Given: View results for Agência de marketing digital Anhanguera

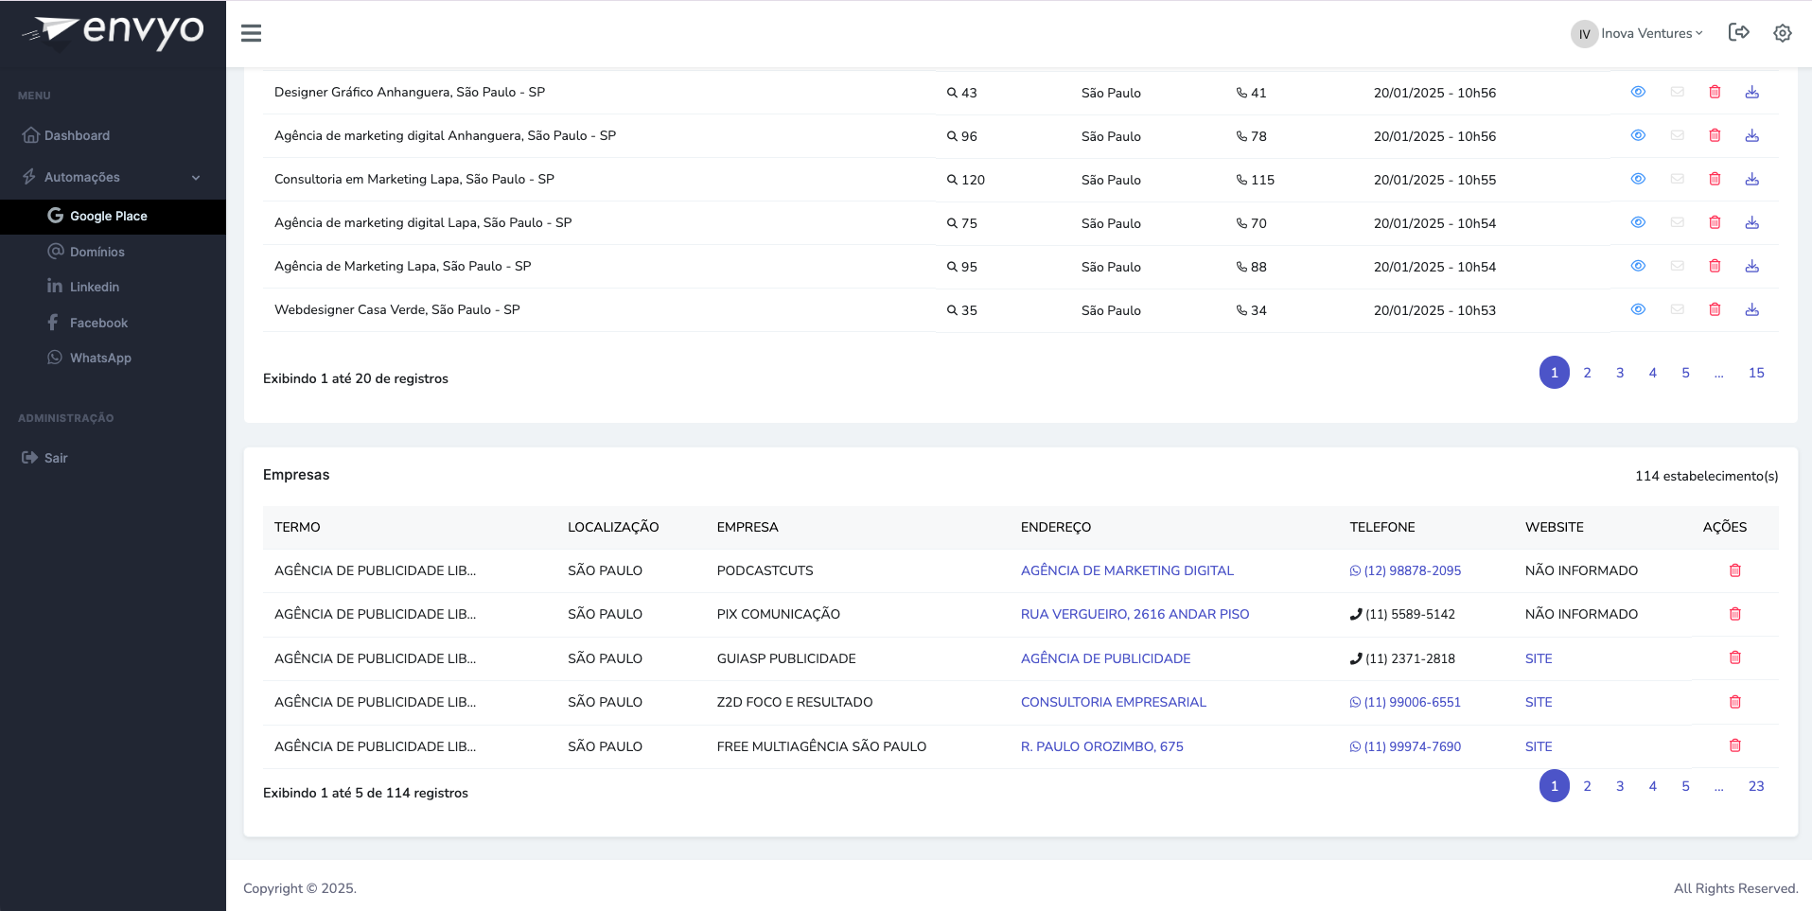Looking at the screenshot, I should click(1638, 135).
